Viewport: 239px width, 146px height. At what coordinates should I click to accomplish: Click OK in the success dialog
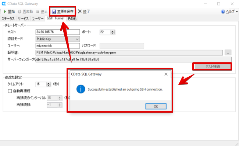[156, 106]
